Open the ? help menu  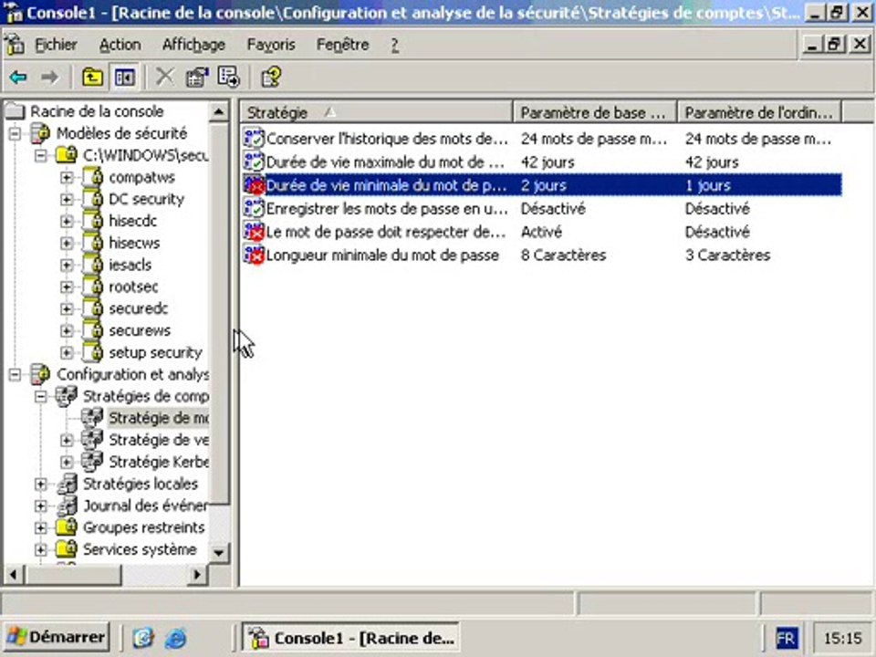pos(394,45)
